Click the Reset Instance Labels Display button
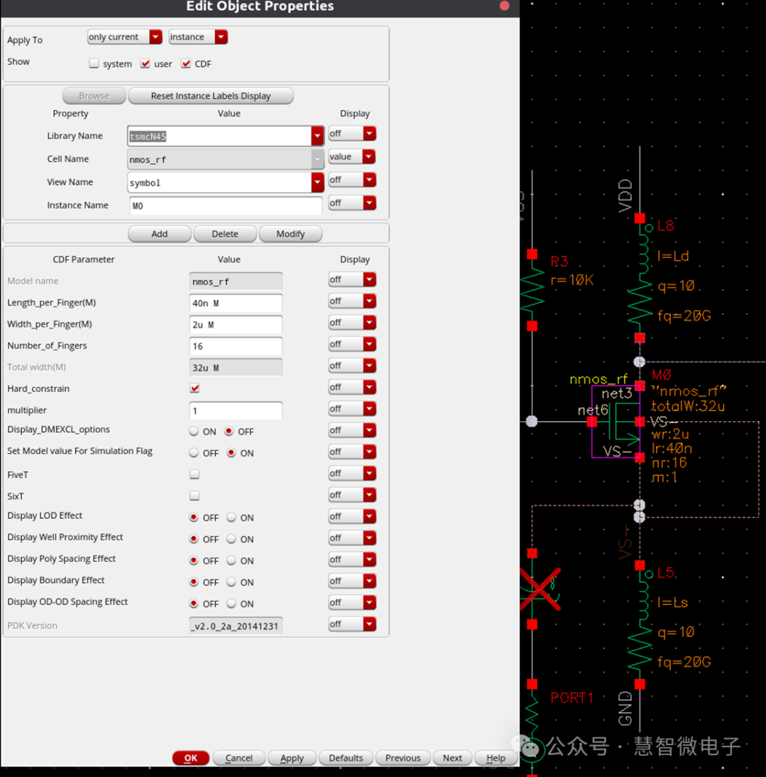This screenshot has width=766, height=777. [211, 96]
